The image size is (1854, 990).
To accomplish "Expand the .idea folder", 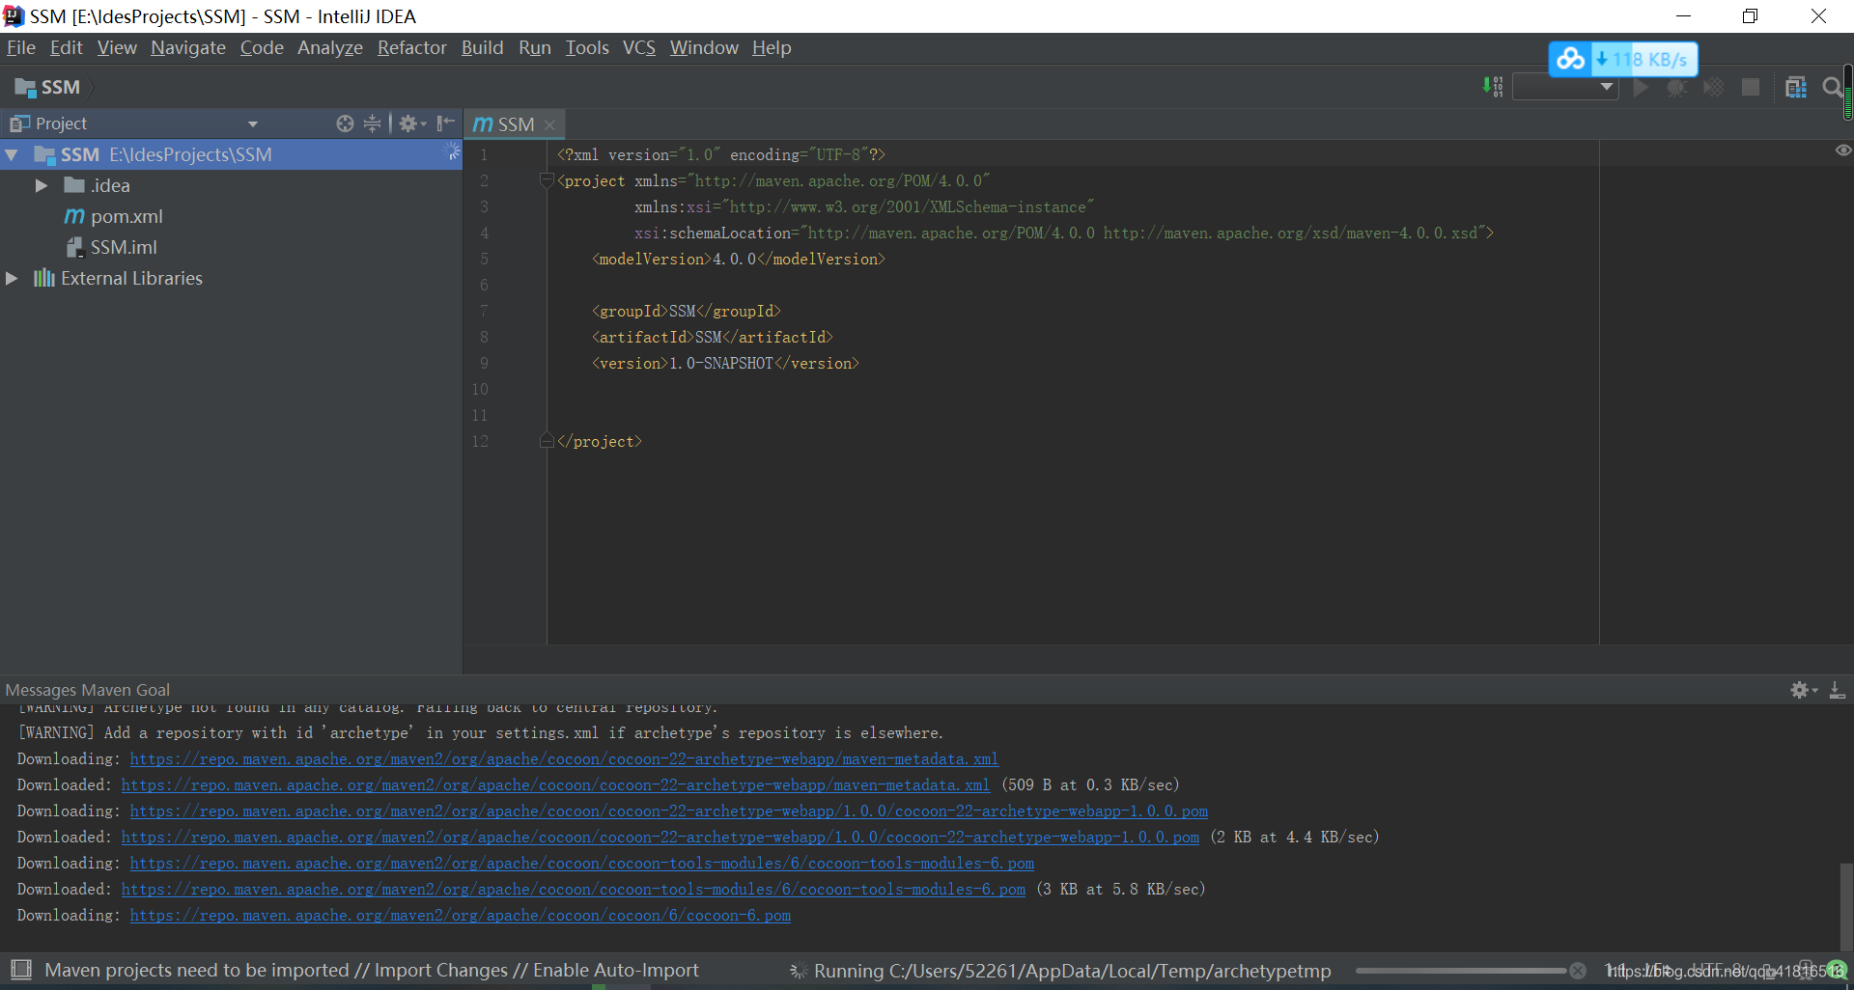I will point(42,185).
